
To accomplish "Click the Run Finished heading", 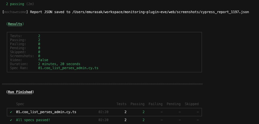I will pyautogui.click(x=20, y=92).
